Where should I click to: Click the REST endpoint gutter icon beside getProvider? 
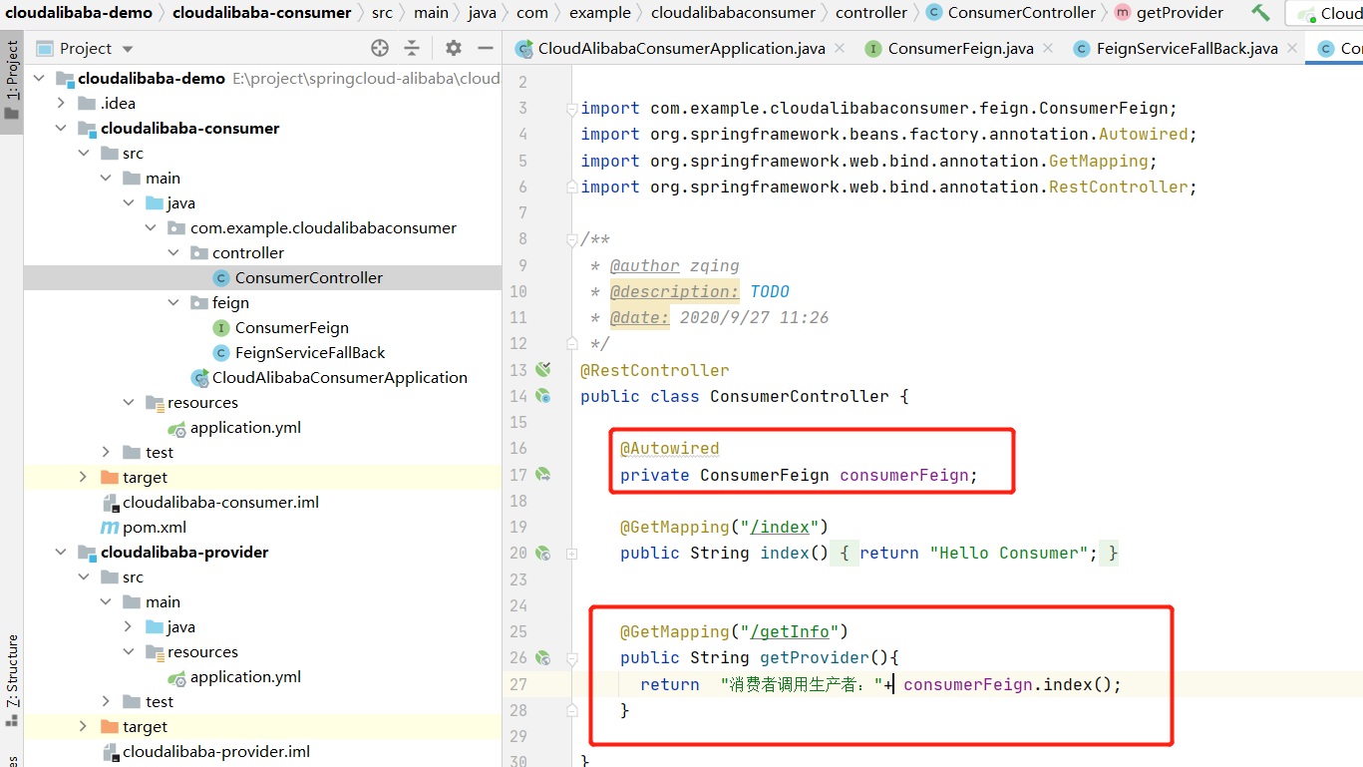point(542,657)
